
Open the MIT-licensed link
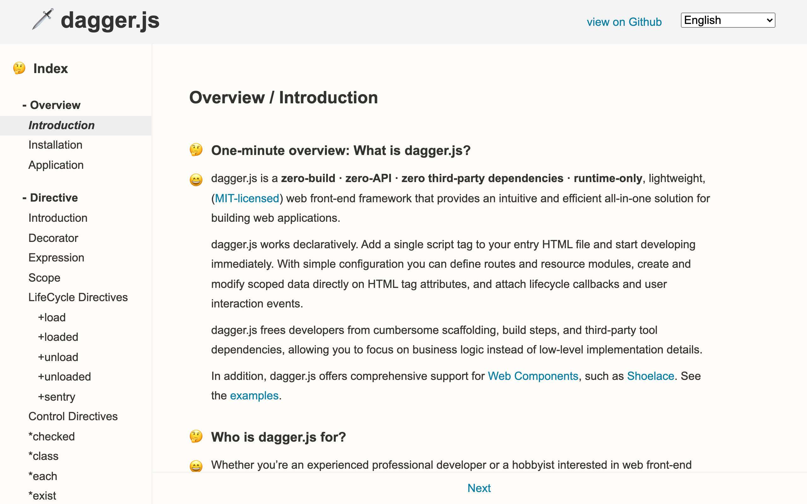[x=247, y=198]
